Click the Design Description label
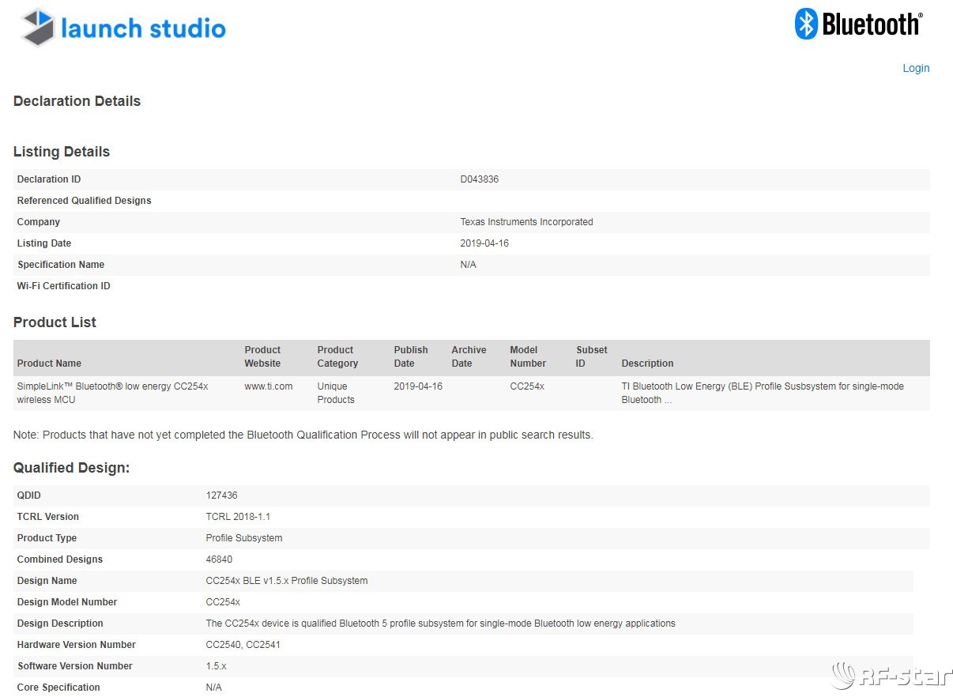 60,624
